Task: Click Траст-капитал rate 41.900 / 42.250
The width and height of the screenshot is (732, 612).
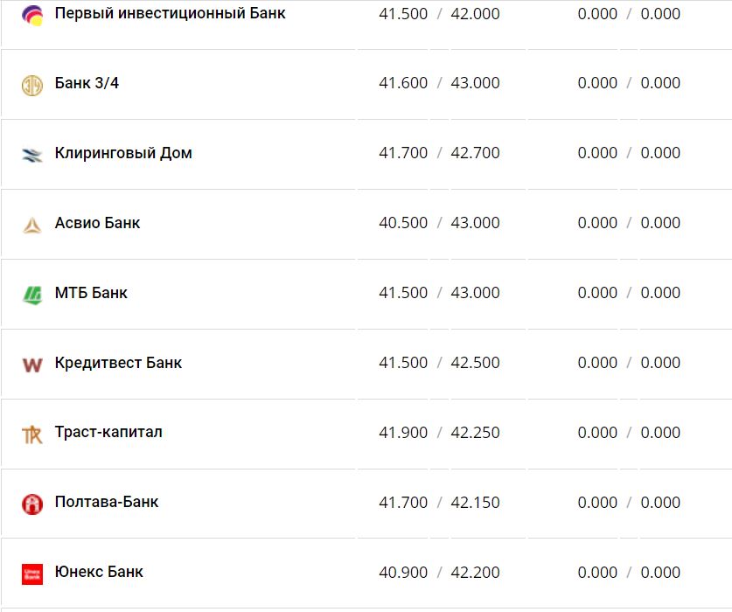Action: pyautogui.click(x=439, y=433)
